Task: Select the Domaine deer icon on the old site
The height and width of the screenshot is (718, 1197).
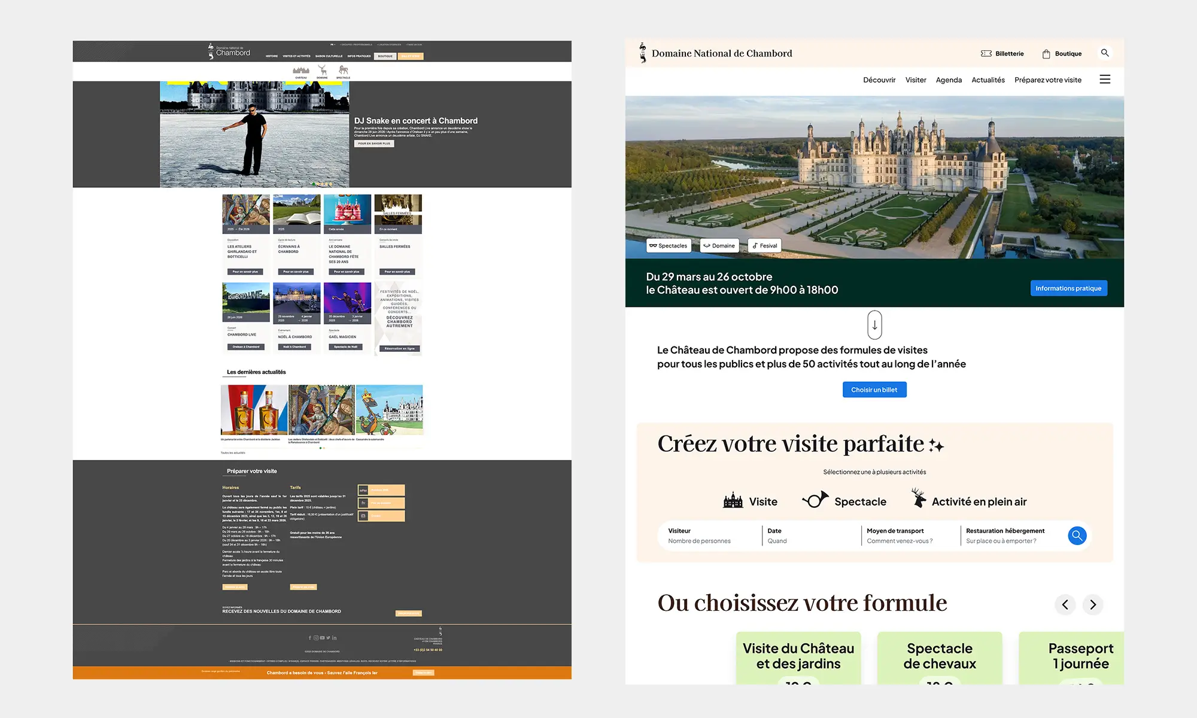Action: (x=322, y=70)
